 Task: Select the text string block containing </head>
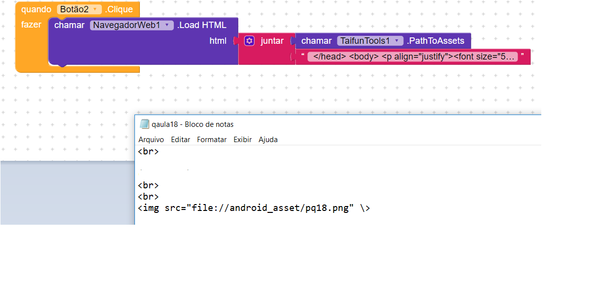tap(412, 57)
